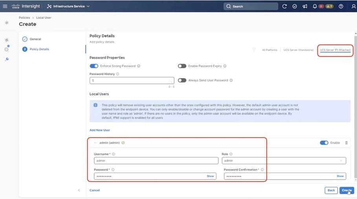357x199 pixels.
Task: Open the announcements megaphone icon
Action: click(305, 6)
